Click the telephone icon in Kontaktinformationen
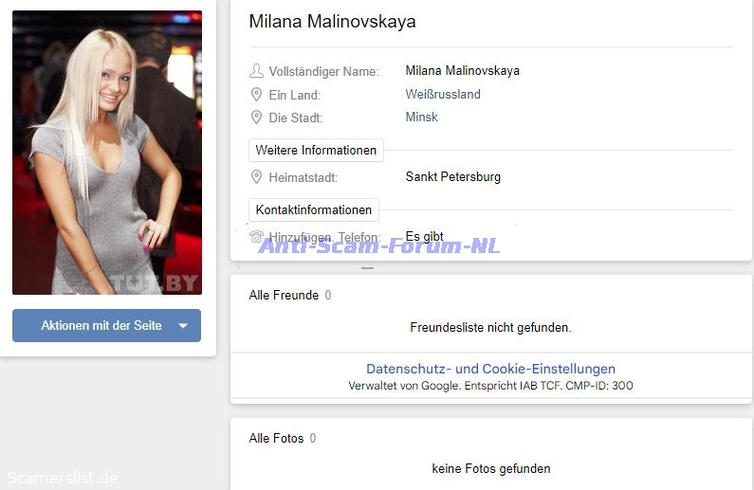This screenshot has width=754, height=490. tap(256, 236)
